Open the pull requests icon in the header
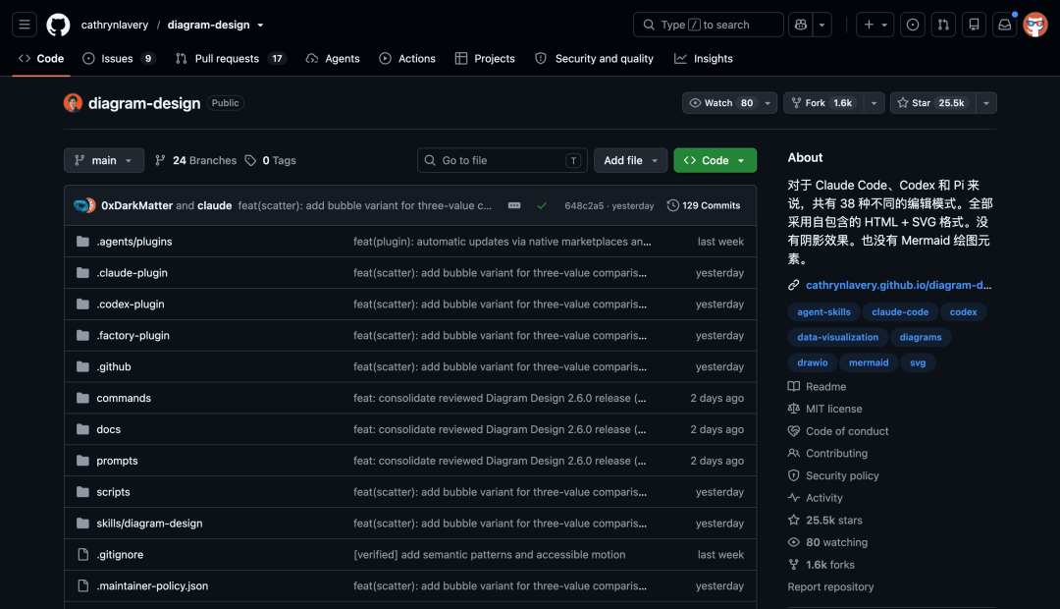Viewport: 1060px width, 609px height. (943, 25)
